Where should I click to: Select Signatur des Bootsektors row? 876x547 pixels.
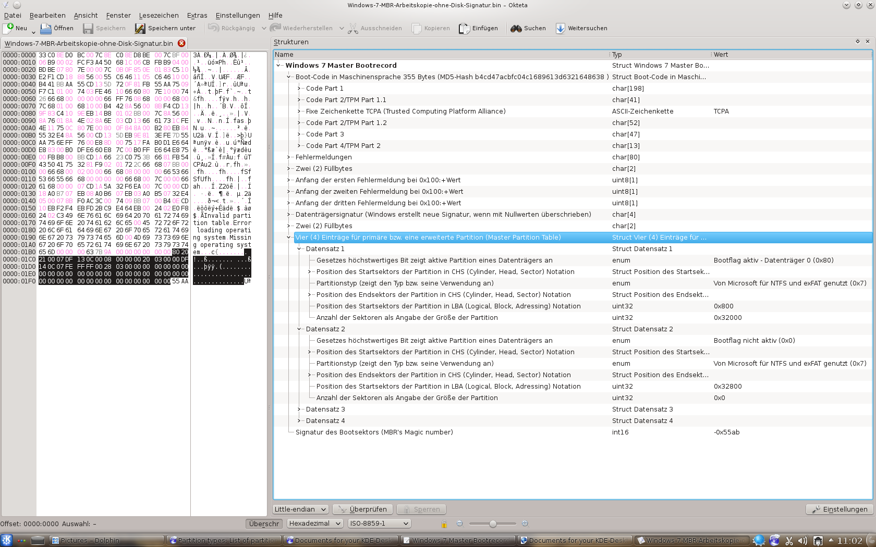click(573, 432)
